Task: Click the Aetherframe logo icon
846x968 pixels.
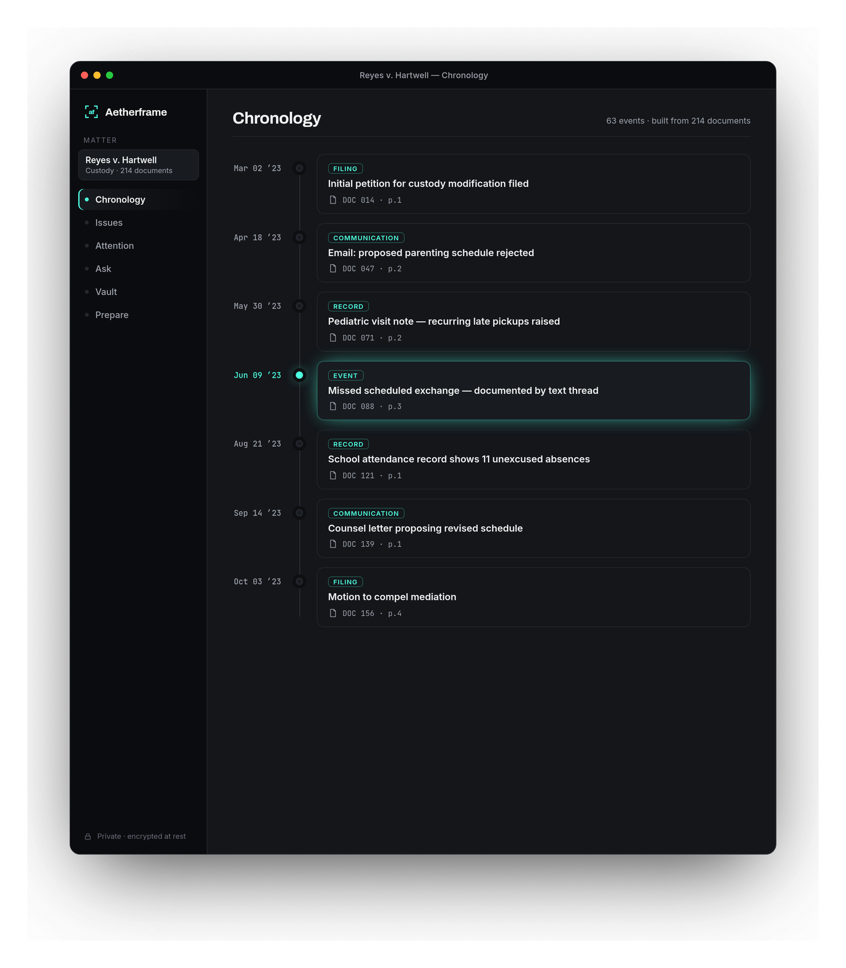Action: tap(91, 112)
